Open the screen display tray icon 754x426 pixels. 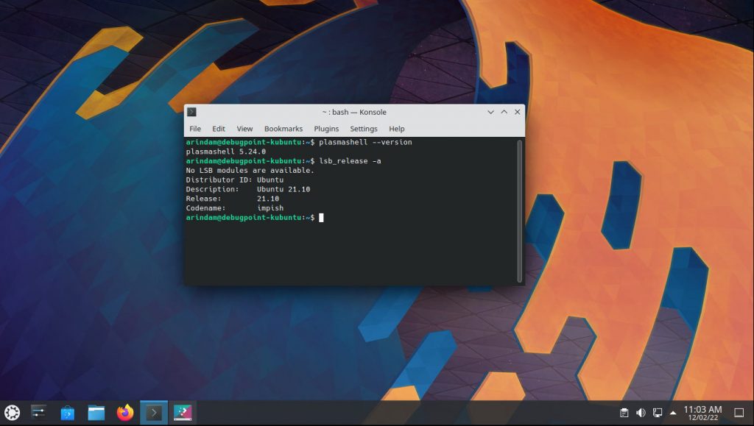tap(658, 413)
